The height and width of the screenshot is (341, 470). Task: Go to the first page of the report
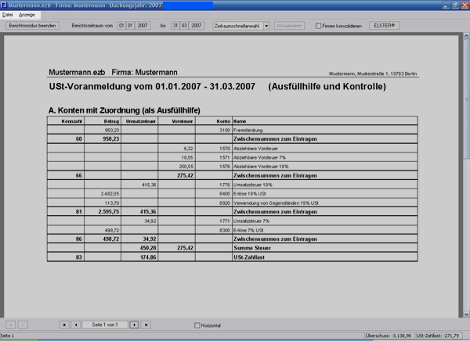pyautogui.click(x=64, y=325)
